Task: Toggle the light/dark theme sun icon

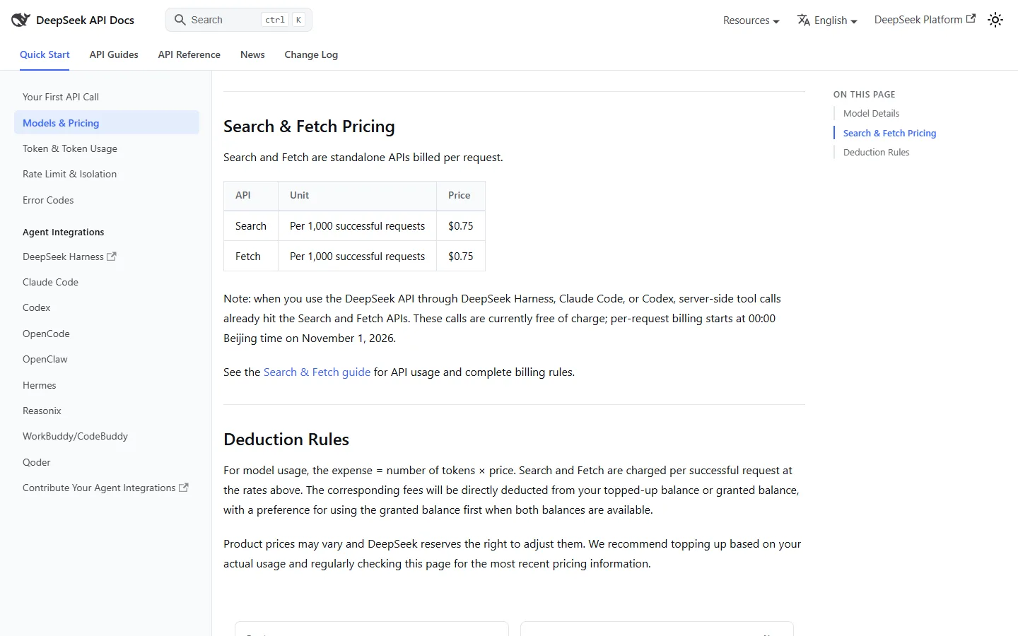Action: tap(995, 20)
